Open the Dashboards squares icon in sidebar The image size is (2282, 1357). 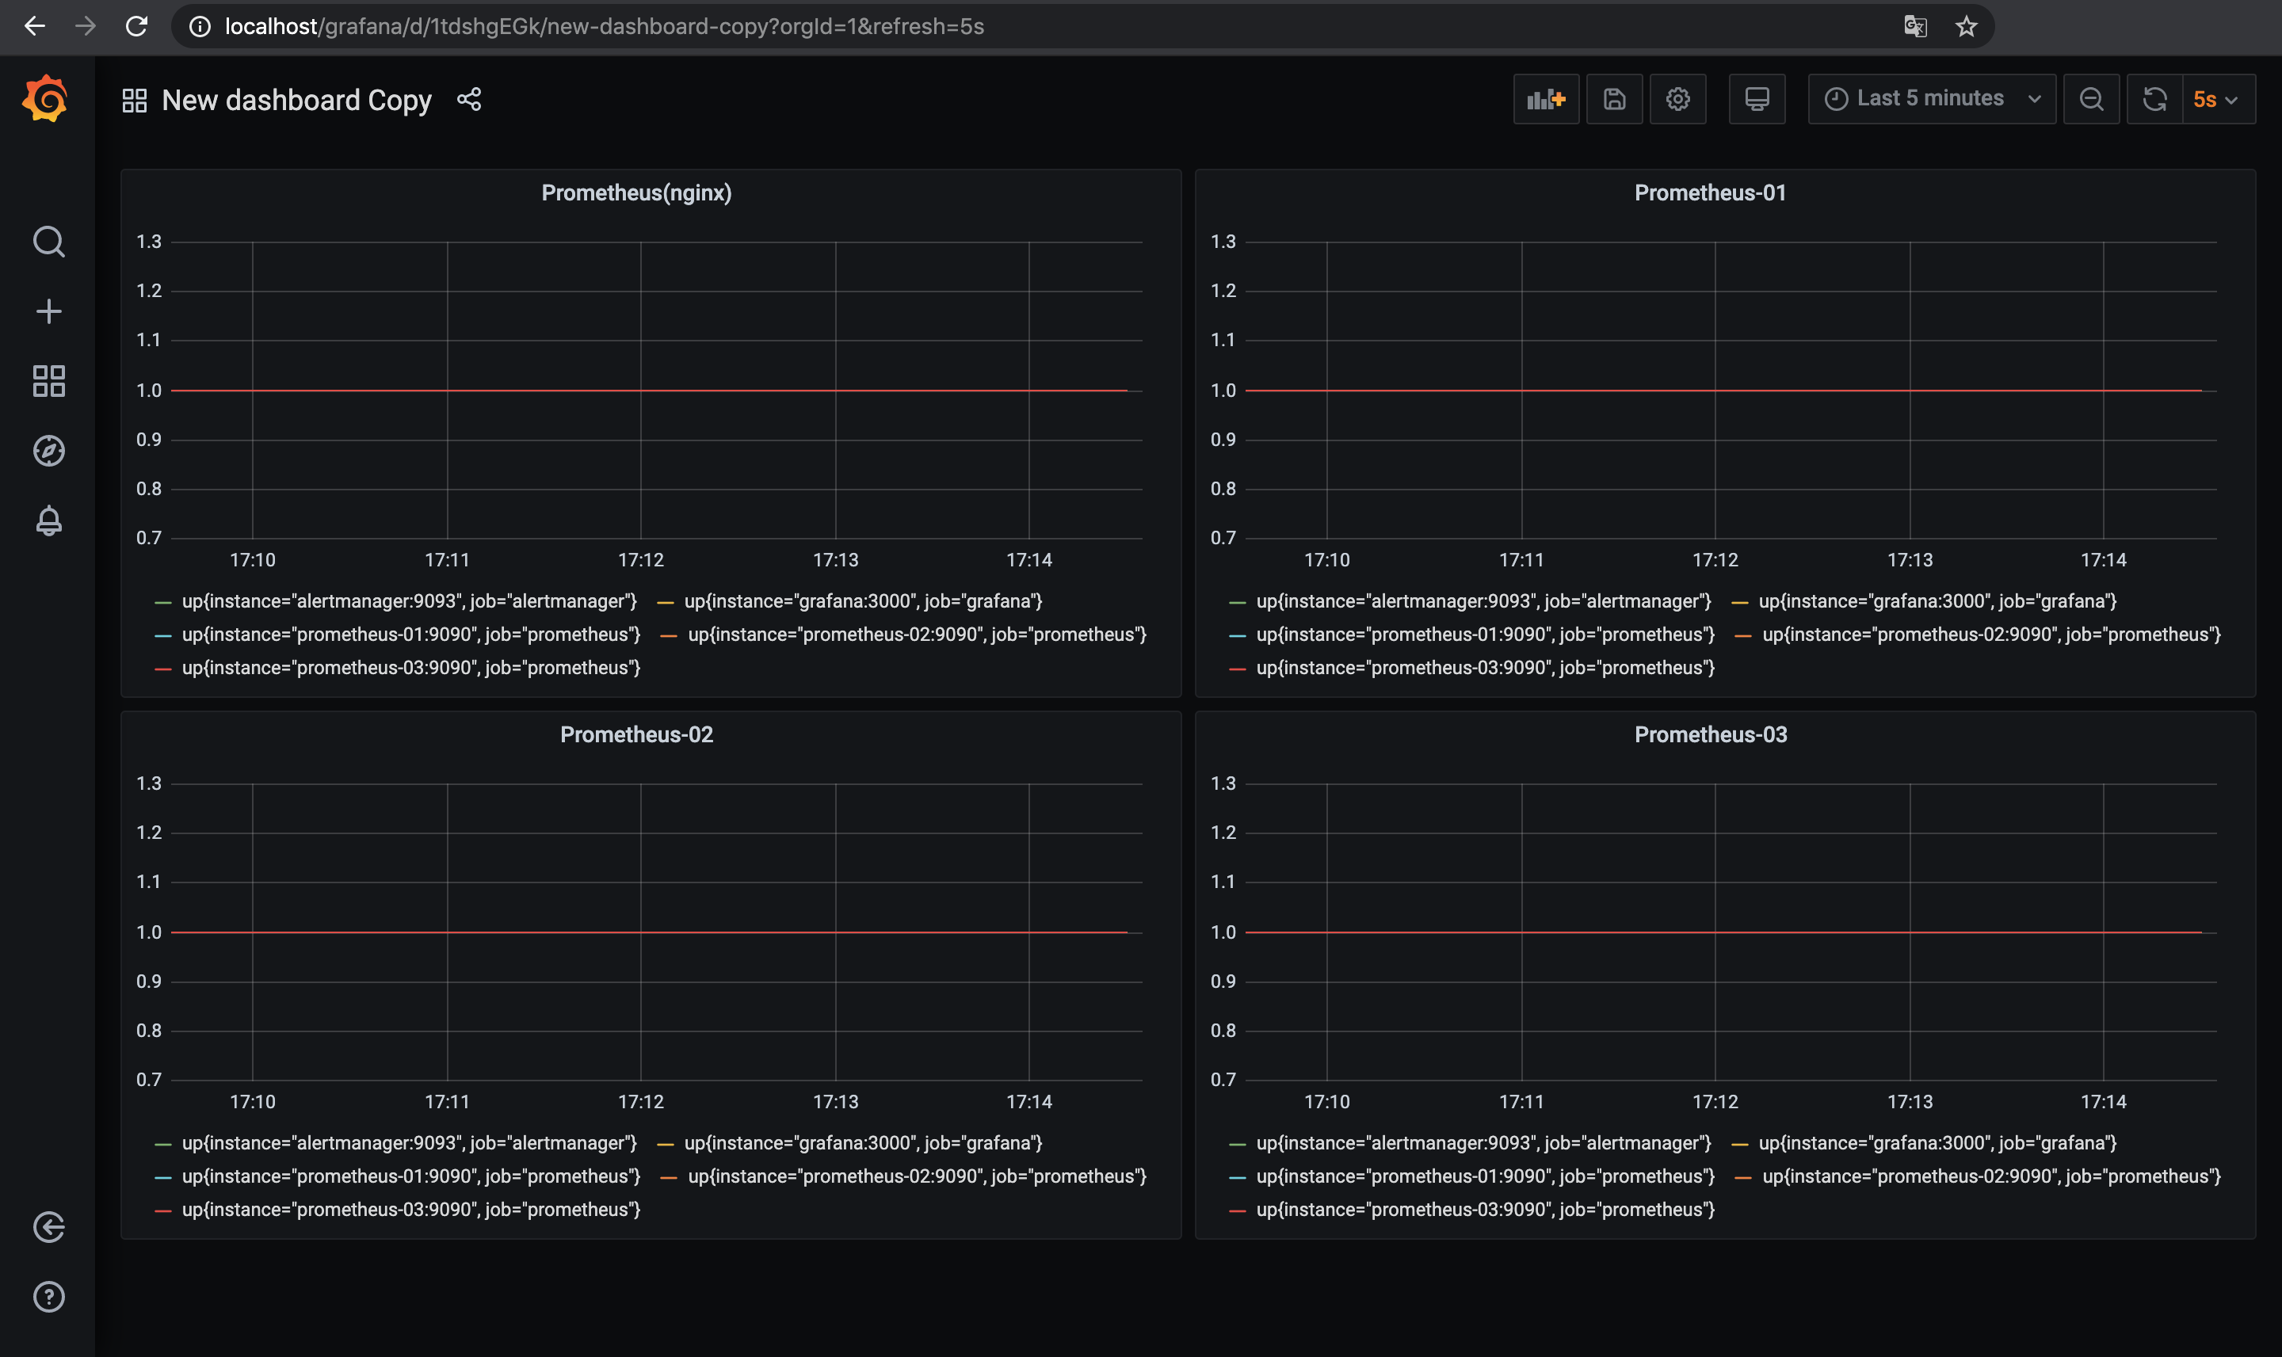click(x=48, y=381)
